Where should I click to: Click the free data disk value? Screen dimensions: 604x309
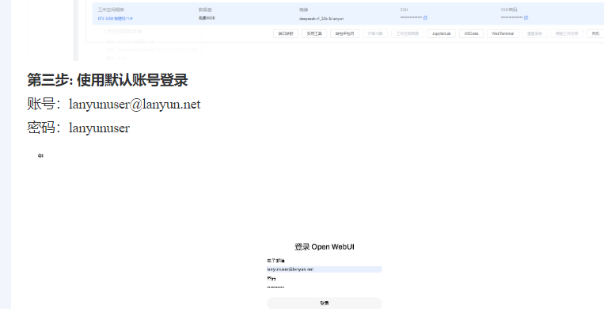[207, 18]
